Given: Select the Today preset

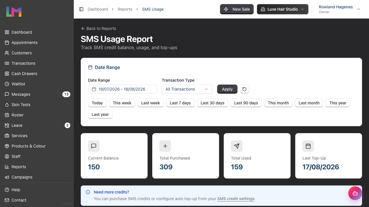Looking at the screenshot, I should [x=97, y=103].
